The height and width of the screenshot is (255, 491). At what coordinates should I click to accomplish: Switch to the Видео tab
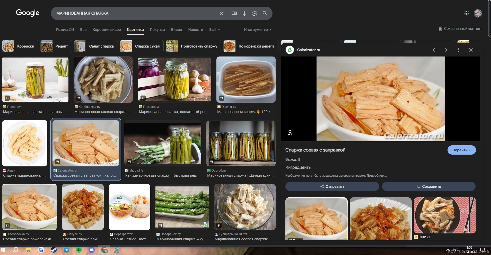(x=176, y=30)
